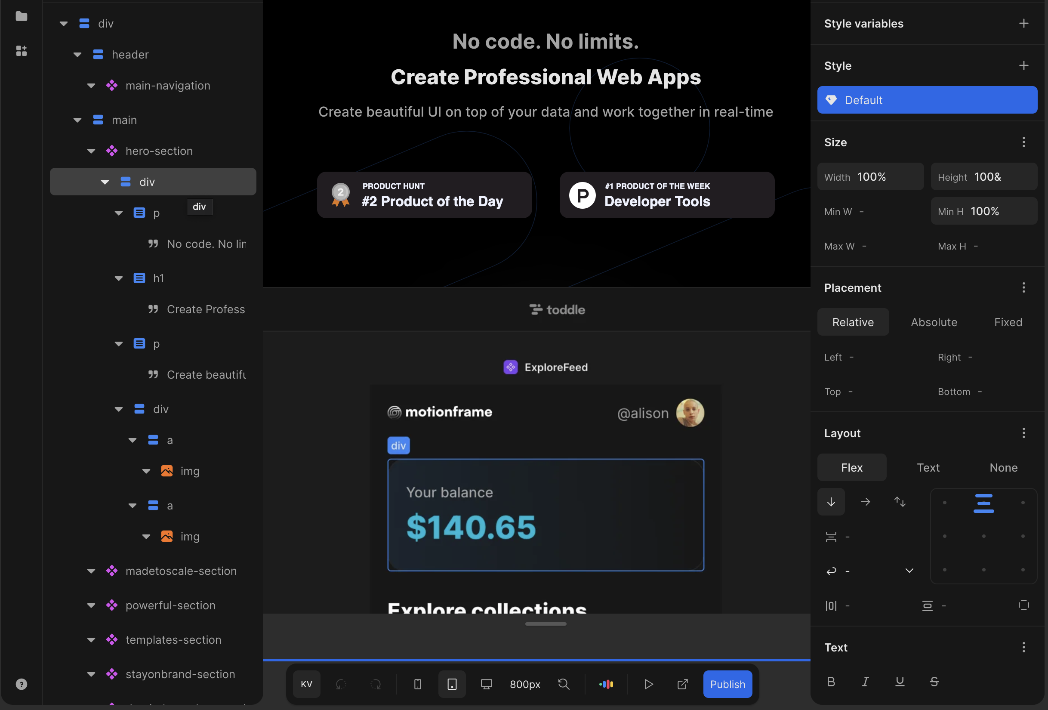Open preview in new tab icon
This screenshot has width=1048, height=710.
pos(682,684)
